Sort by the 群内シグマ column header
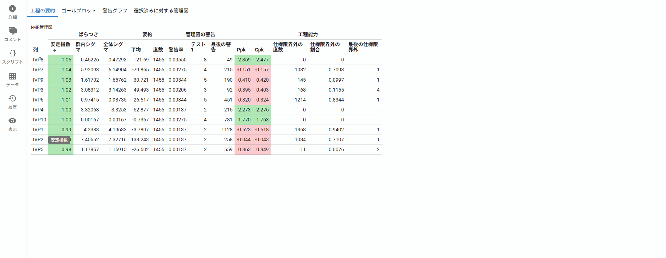The image size is (666, 258). pos(86,47)
